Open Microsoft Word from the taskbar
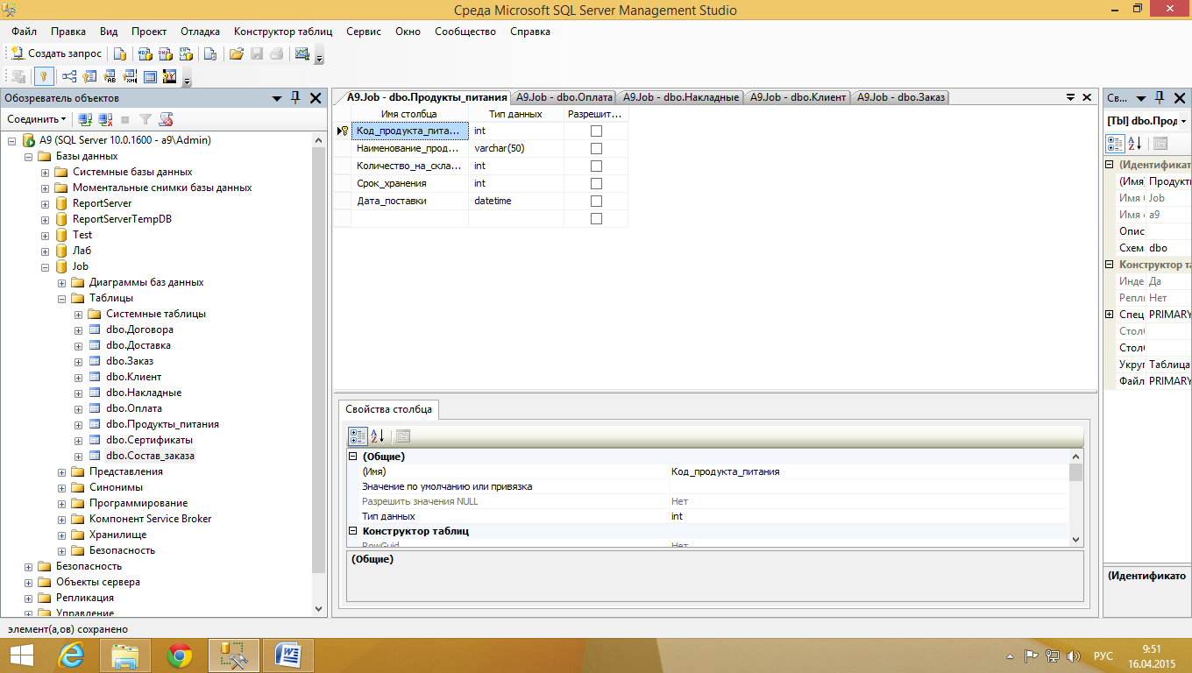The image size is (1192, 673). pos(288,655)
